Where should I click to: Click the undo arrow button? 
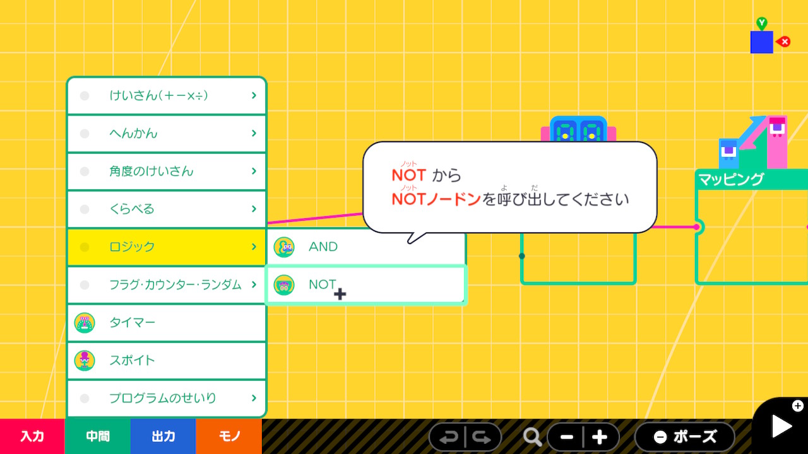click(448, 437)
